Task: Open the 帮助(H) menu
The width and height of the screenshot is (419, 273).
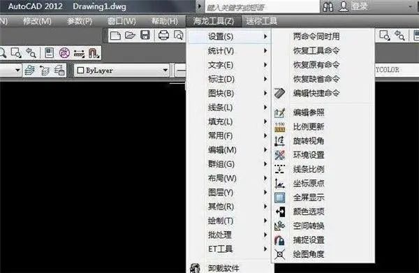Action: tap(164, 21)
